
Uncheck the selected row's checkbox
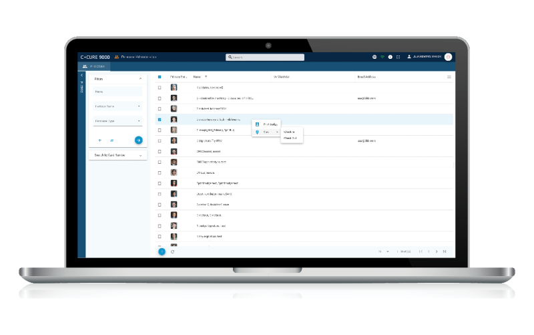point(160,120)
